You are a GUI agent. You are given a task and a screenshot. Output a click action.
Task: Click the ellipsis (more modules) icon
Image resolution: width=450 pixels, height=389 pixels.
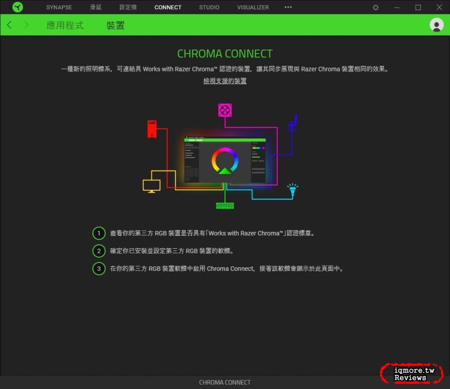click(288, 7)
